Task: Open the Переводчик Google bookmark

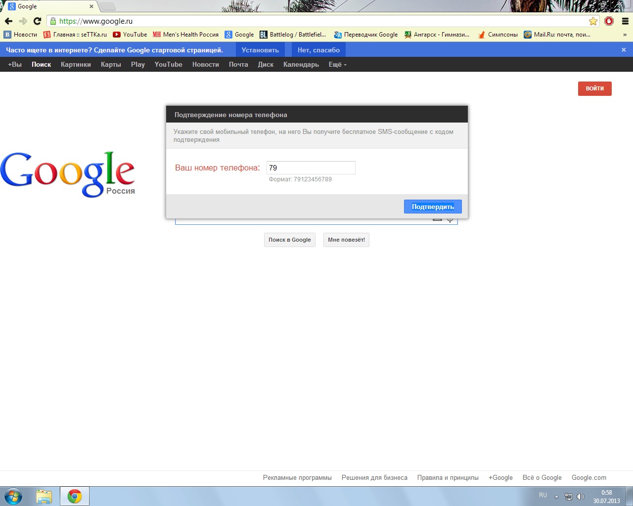Action: (366, 35)
